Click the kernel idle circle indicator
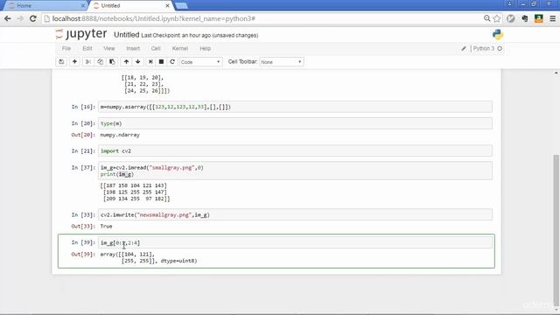Image resolution: width=560 pixels, height=315 pixels. [500, 49]
